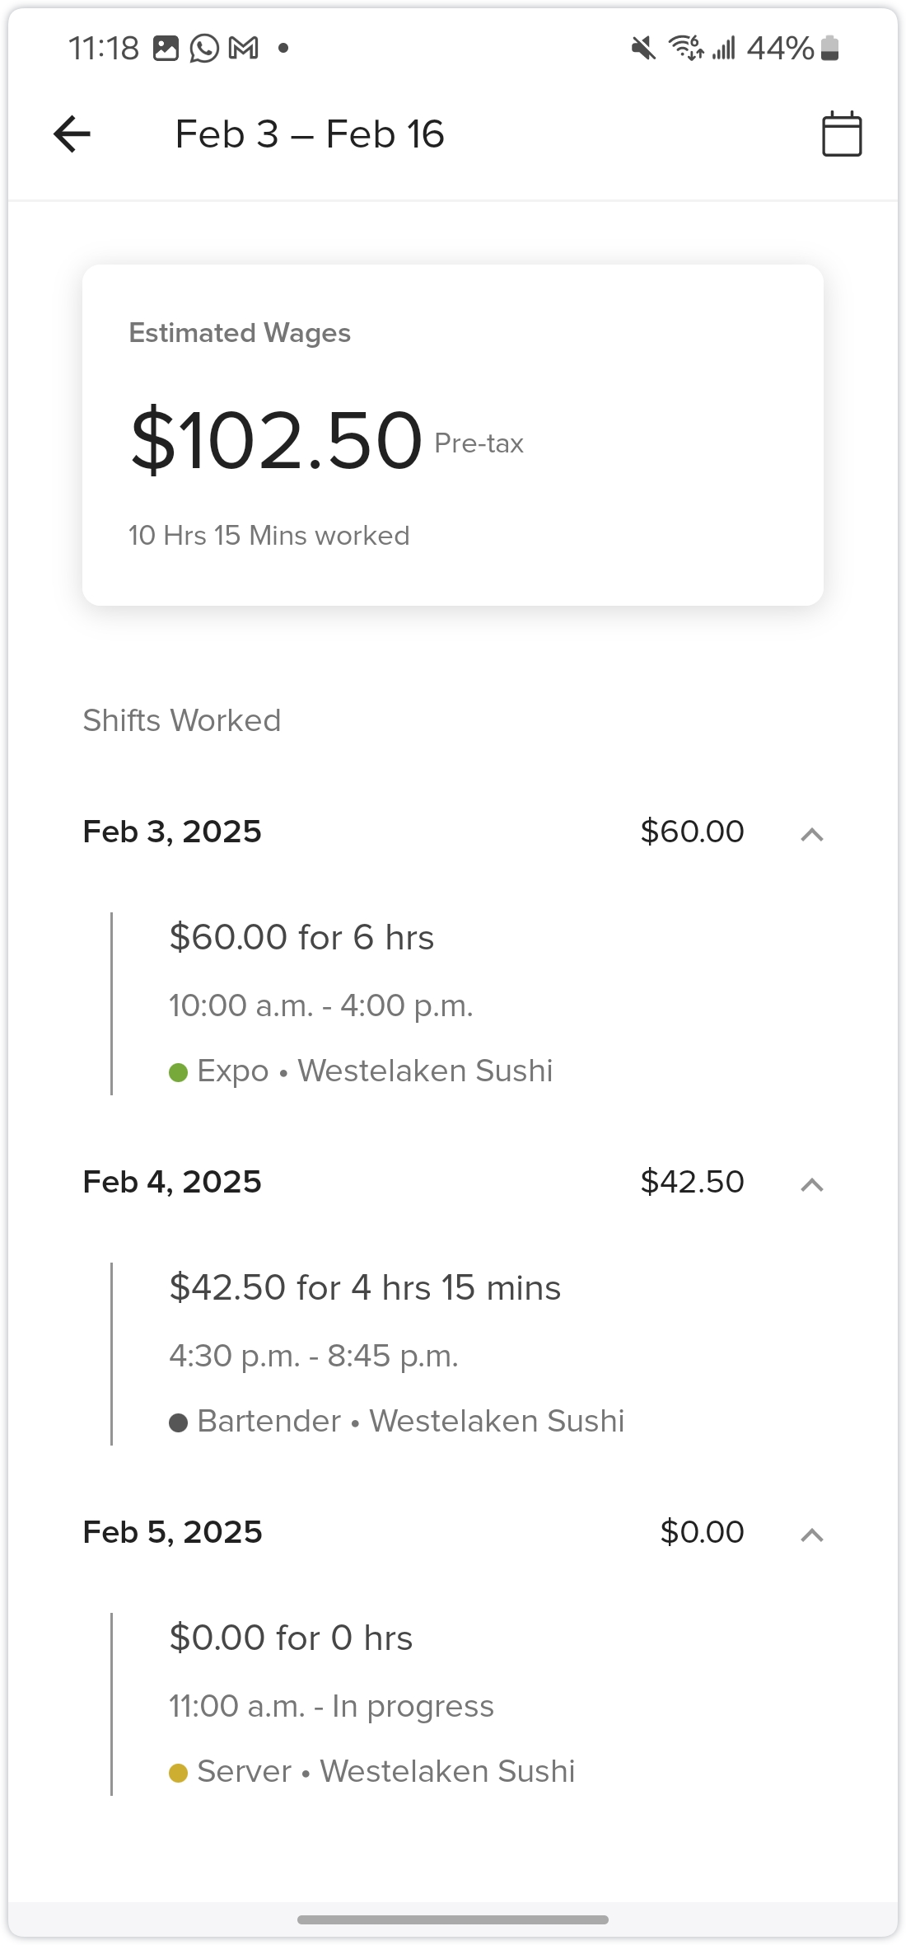906x1945 pixels.
Task: Tap the Wi-Fi status icon
Action: (x=685, y=49)
